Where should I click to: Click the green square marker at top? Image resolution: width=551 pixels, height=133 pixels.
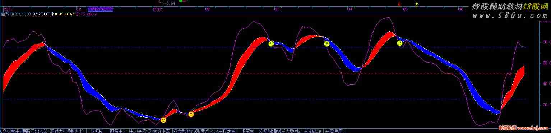click(181, 1)
